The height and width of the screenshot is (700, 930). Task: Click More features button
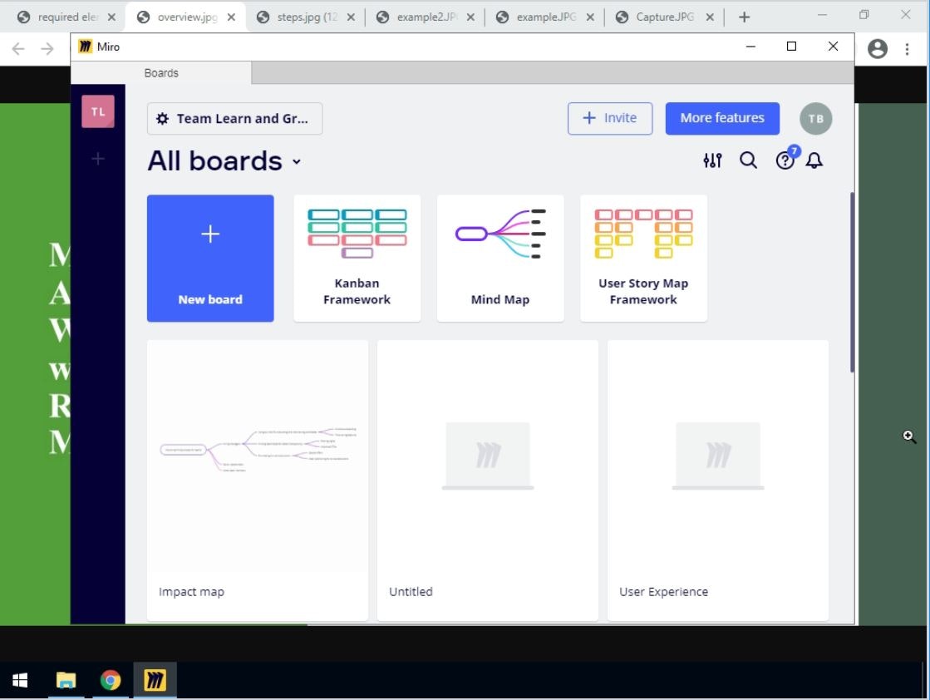coord(722,118)
